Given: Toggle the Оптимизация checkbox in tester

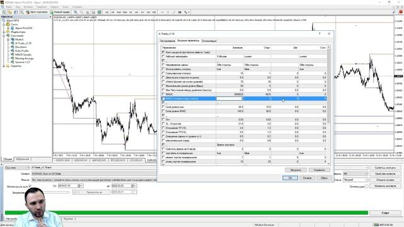Looking at the screenshot, I should tap(367, 187).
